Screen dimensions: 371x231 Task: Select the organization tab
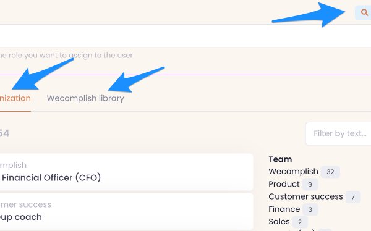coord(15,98)
